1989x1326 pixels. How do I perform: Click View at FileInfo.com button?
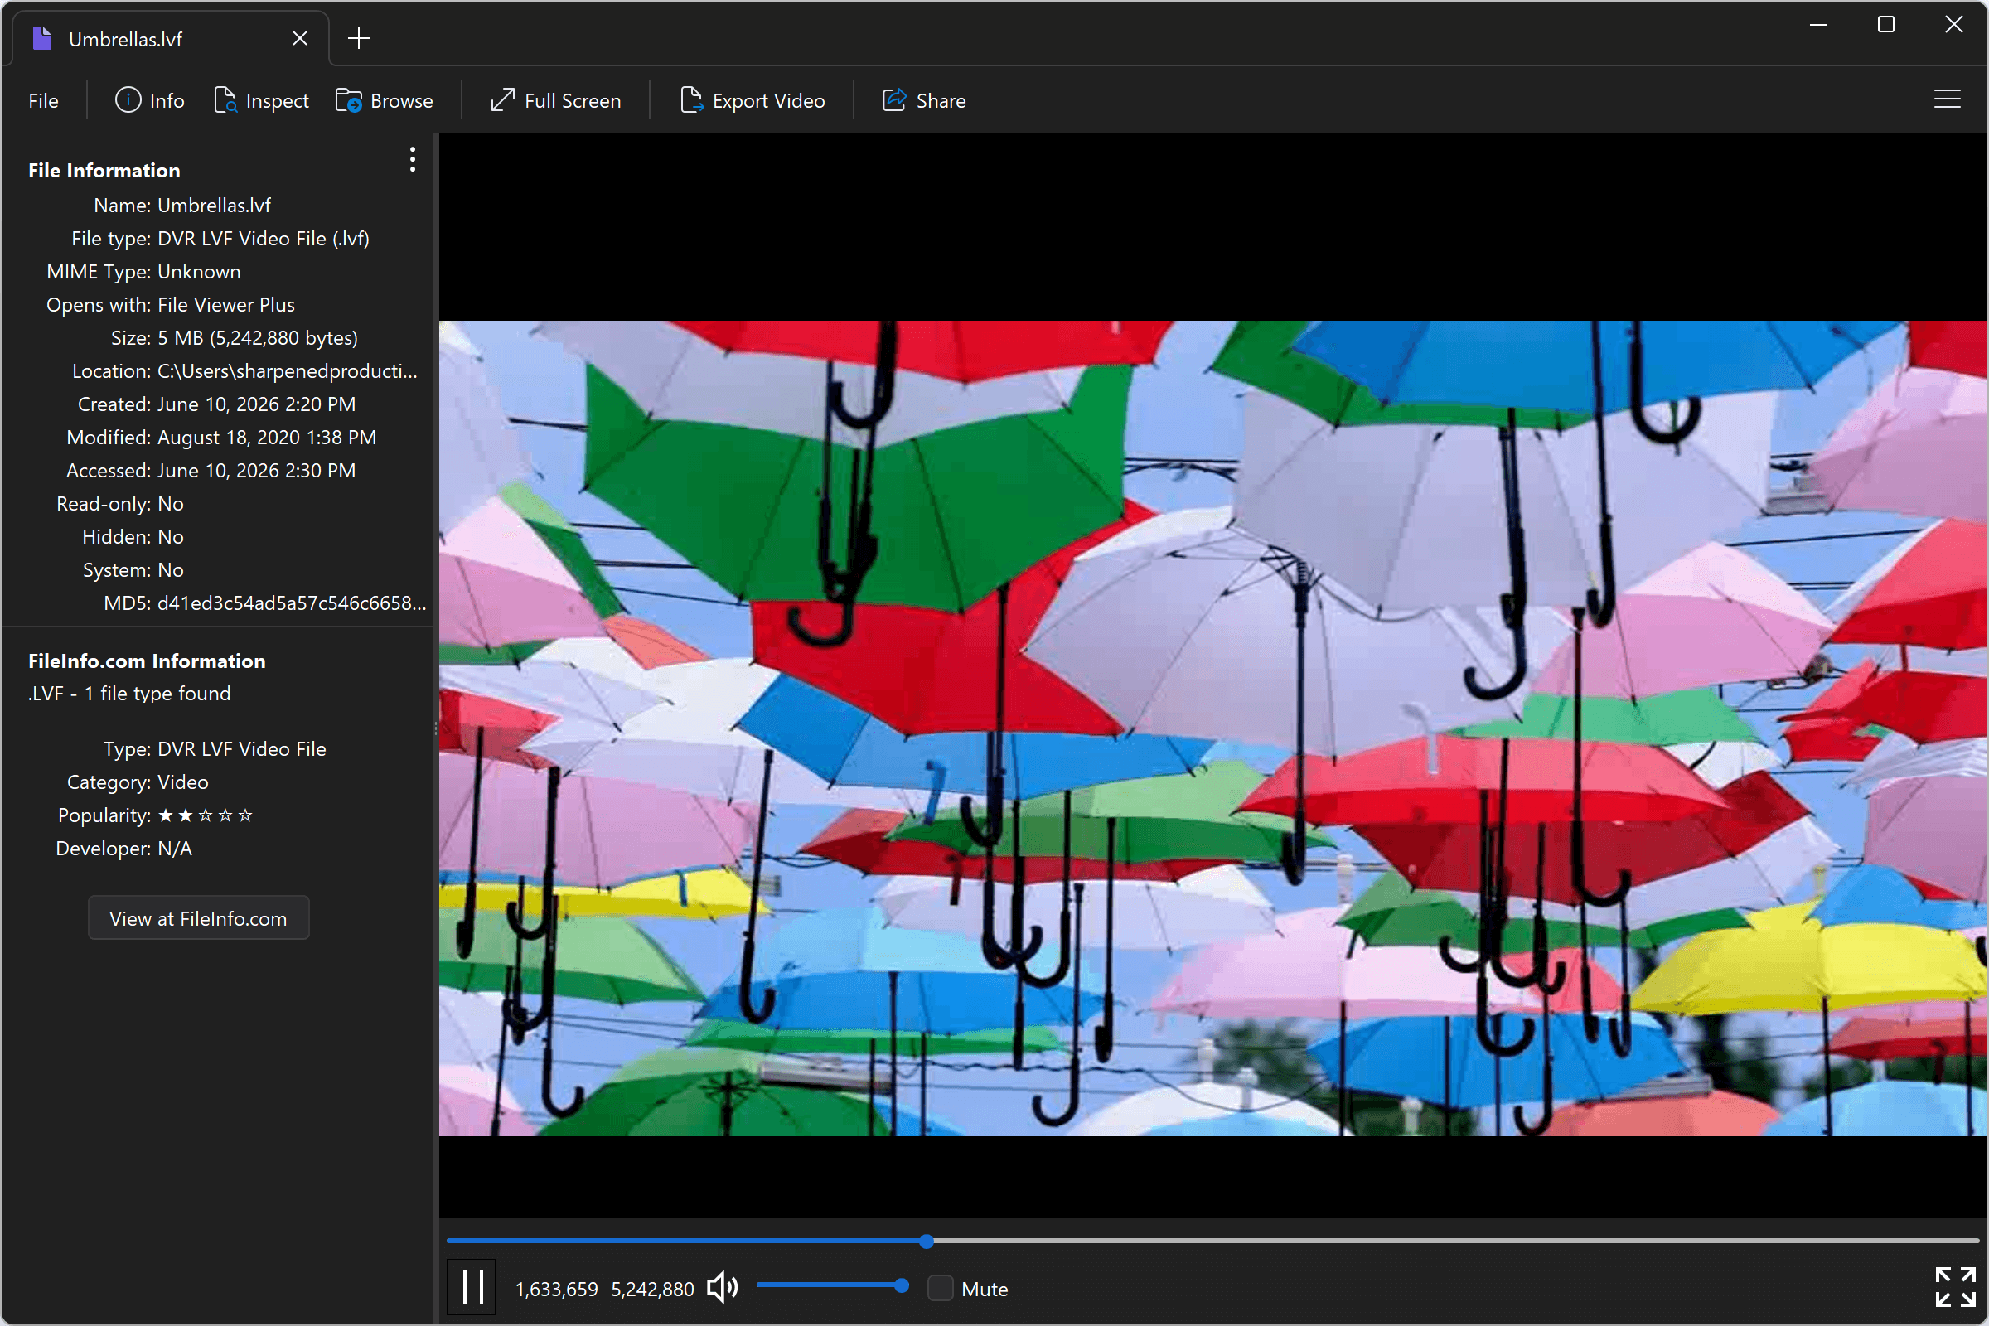coord(199,917)
